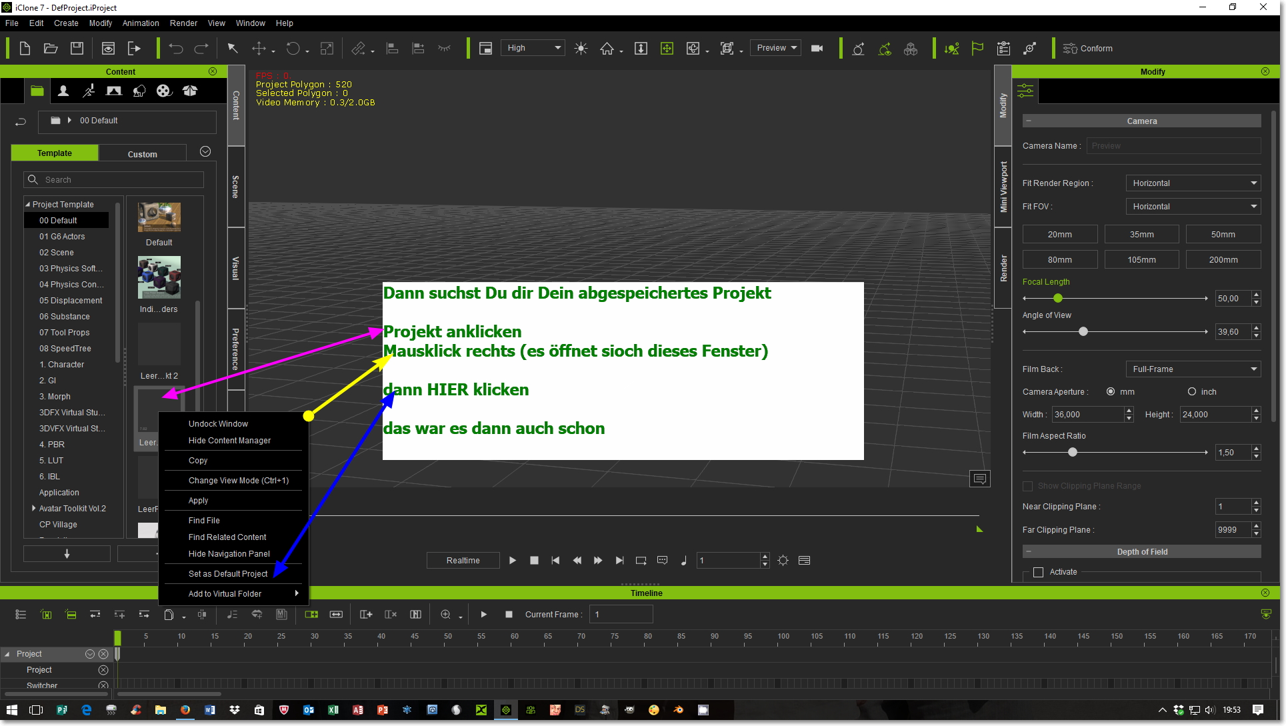Close the Timeline panel with its X
Screen dimensions: 1286x726
tap(1265, 593)
